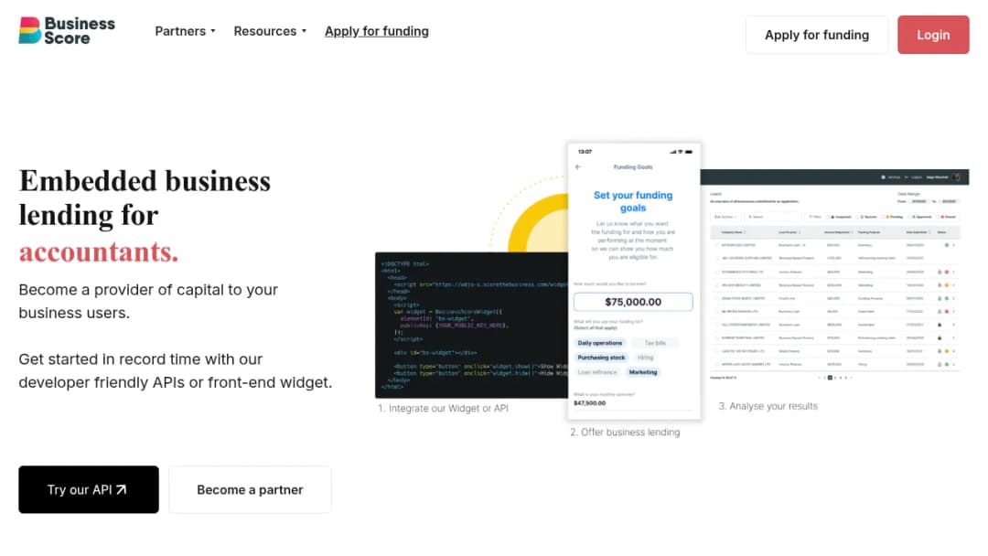988x556 pixels.
Task: Click the red Login button
Action: tap(933, 36)
